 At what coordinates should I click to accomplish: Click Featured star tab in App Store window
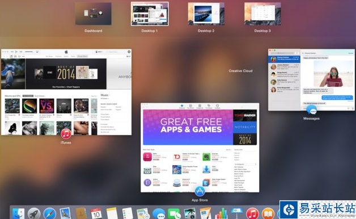coord(182,106)
